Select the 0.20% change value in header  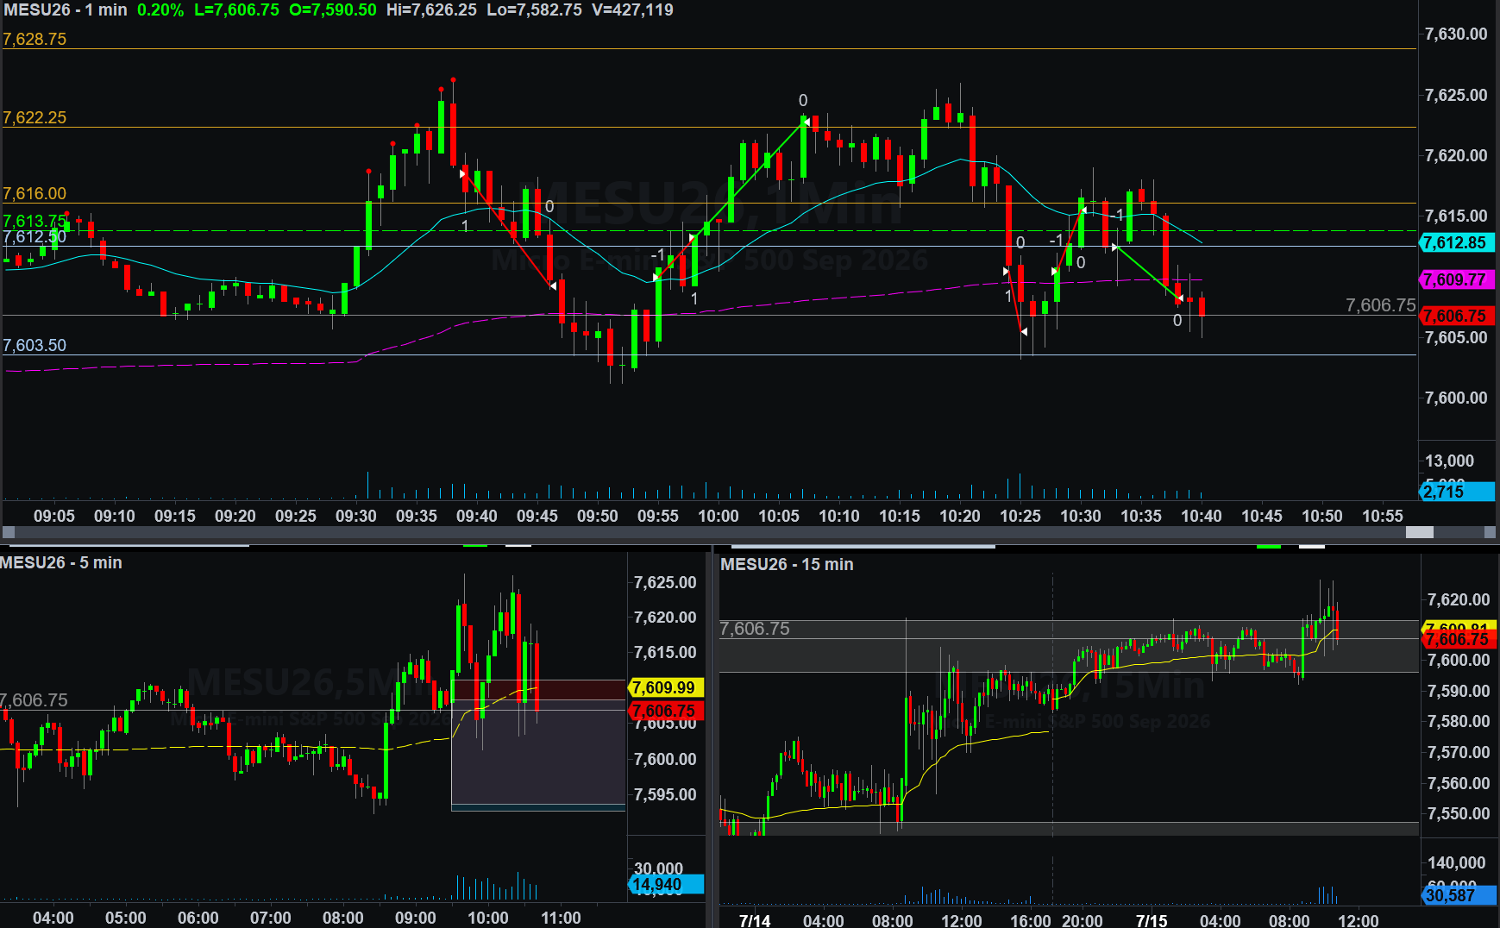[160, 10]
